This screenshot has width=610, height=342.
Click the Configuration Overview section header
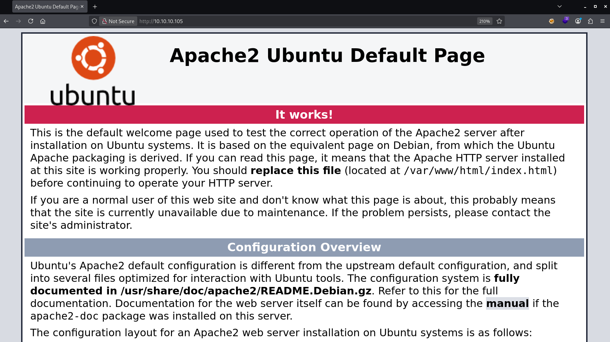[304, 247]
